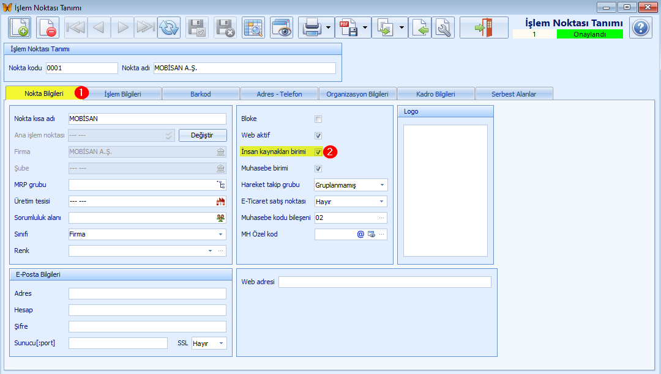Click the eye preview icon in toolbar
The image size is (661, 374).
[x=282, y=28]
